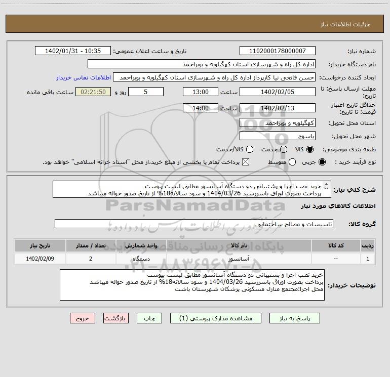This screenshot has height=377, width=390.
Task: Click the price validity date 1402/02/13
Action: (278, 108)
